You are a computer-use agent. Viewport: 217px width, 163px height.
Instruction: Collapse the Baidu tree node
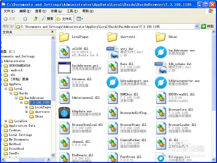(11, 93)
